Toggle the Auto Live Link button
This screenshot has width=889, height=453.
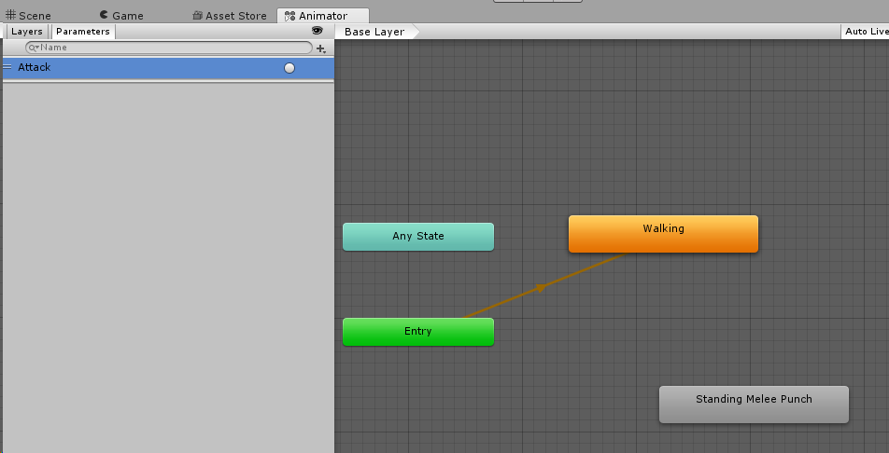(865, 32)
